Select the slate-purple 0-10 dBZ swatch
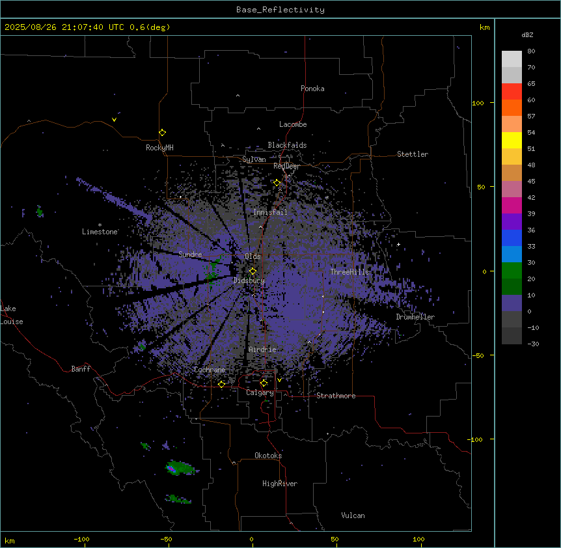The image size is (561, 548). click(x=512, y=303)
